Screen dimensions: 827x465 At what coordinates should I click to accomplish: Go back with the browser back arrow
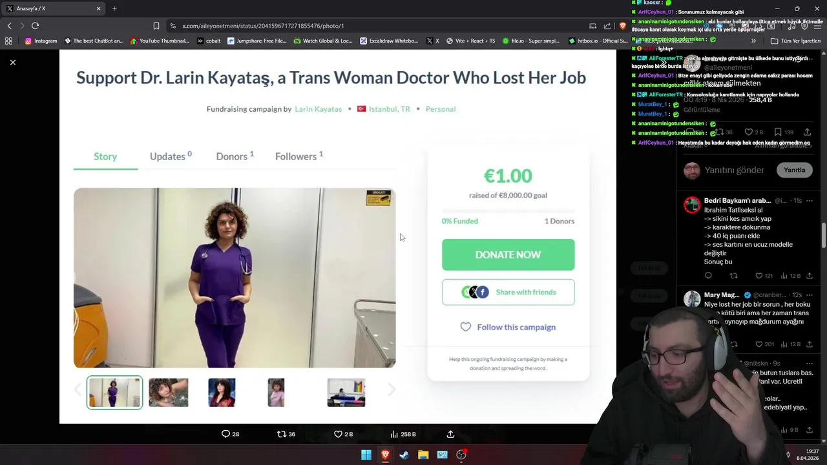pyautogui.click(x=9, y=26)
